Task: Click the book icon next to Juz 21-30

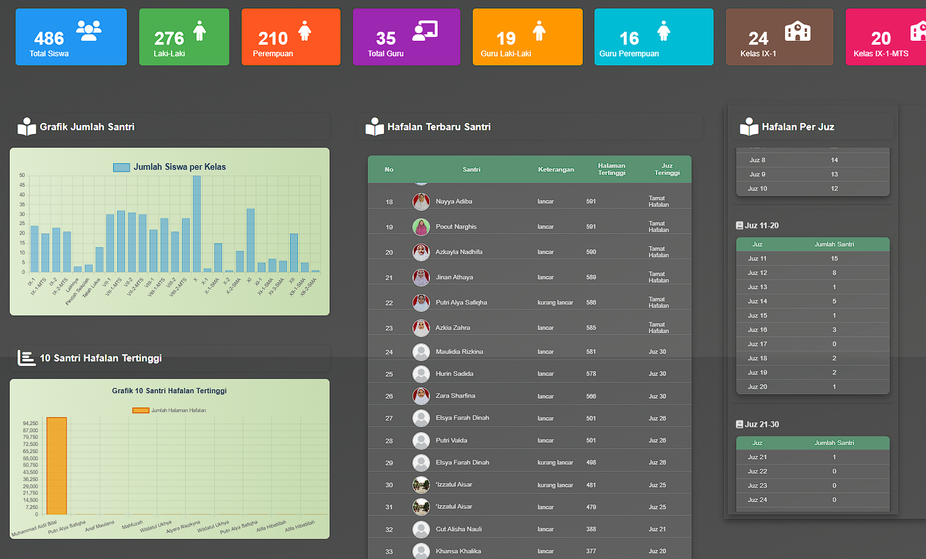Action: point(740,424)
